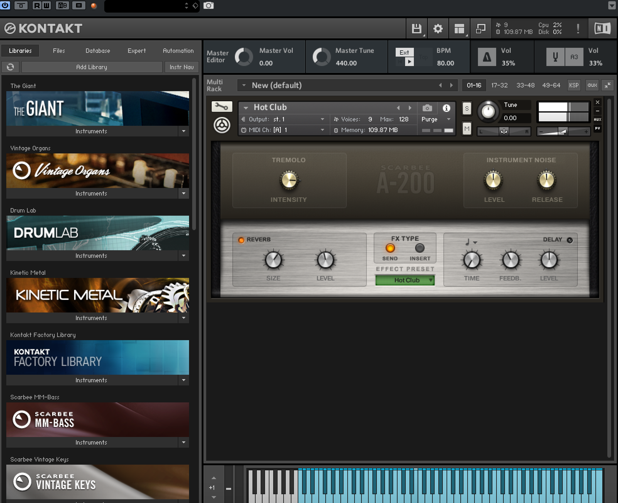Image resolution: width=618 pixels, height=503 pixels.
Task: Click the metronome icon
Action: [x=487, y=57]
